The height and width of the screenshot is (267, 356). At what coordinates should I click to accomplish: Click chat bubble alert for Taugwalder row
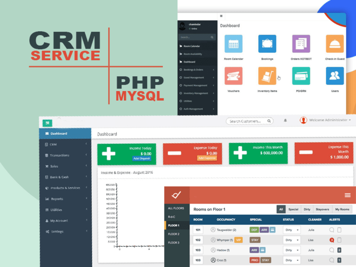332,230
